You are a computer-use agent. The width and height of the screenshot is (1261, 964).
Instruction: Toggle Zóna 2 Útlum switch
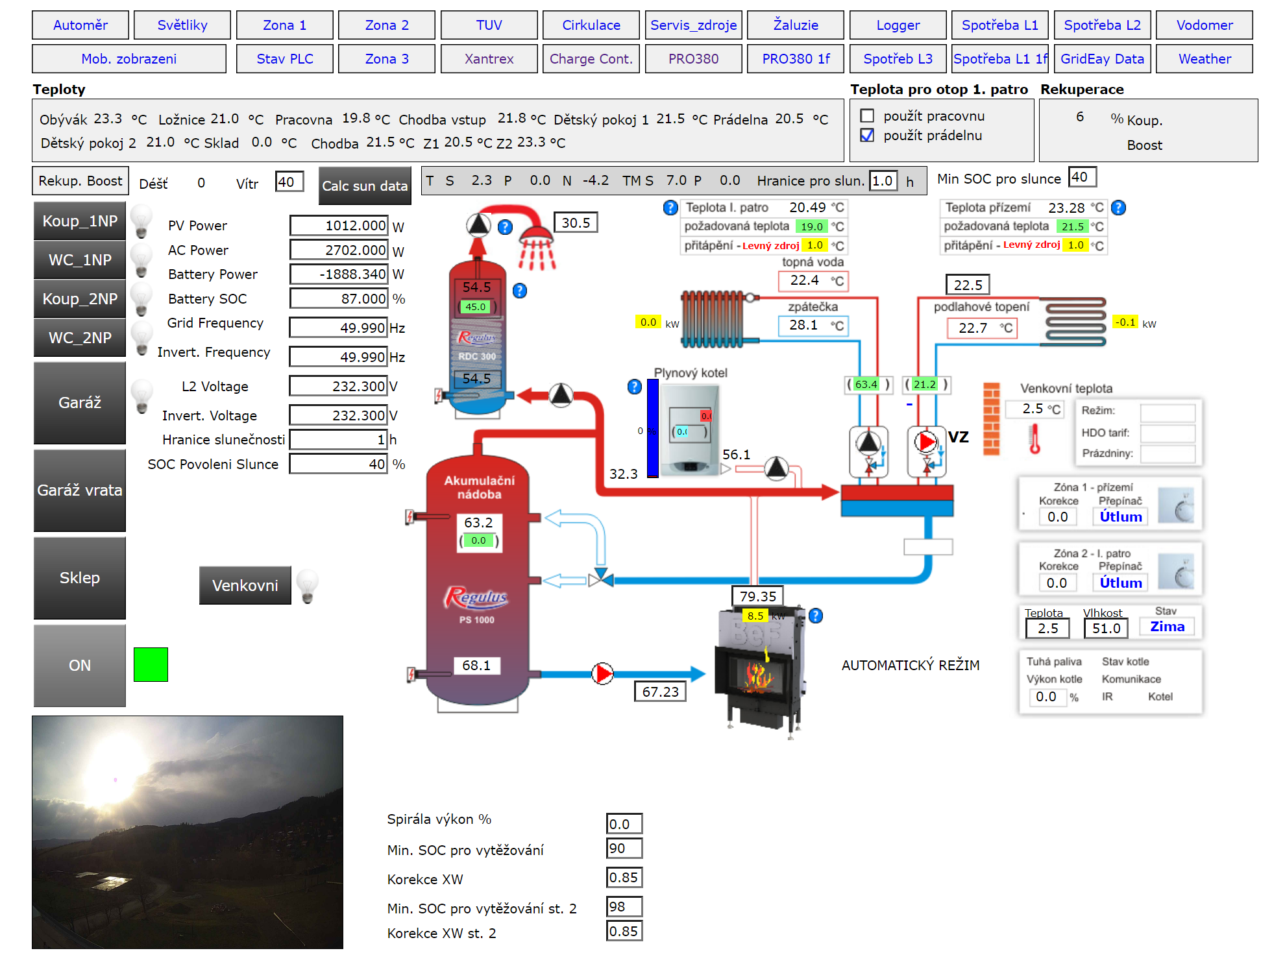[x=1120, y=583]
